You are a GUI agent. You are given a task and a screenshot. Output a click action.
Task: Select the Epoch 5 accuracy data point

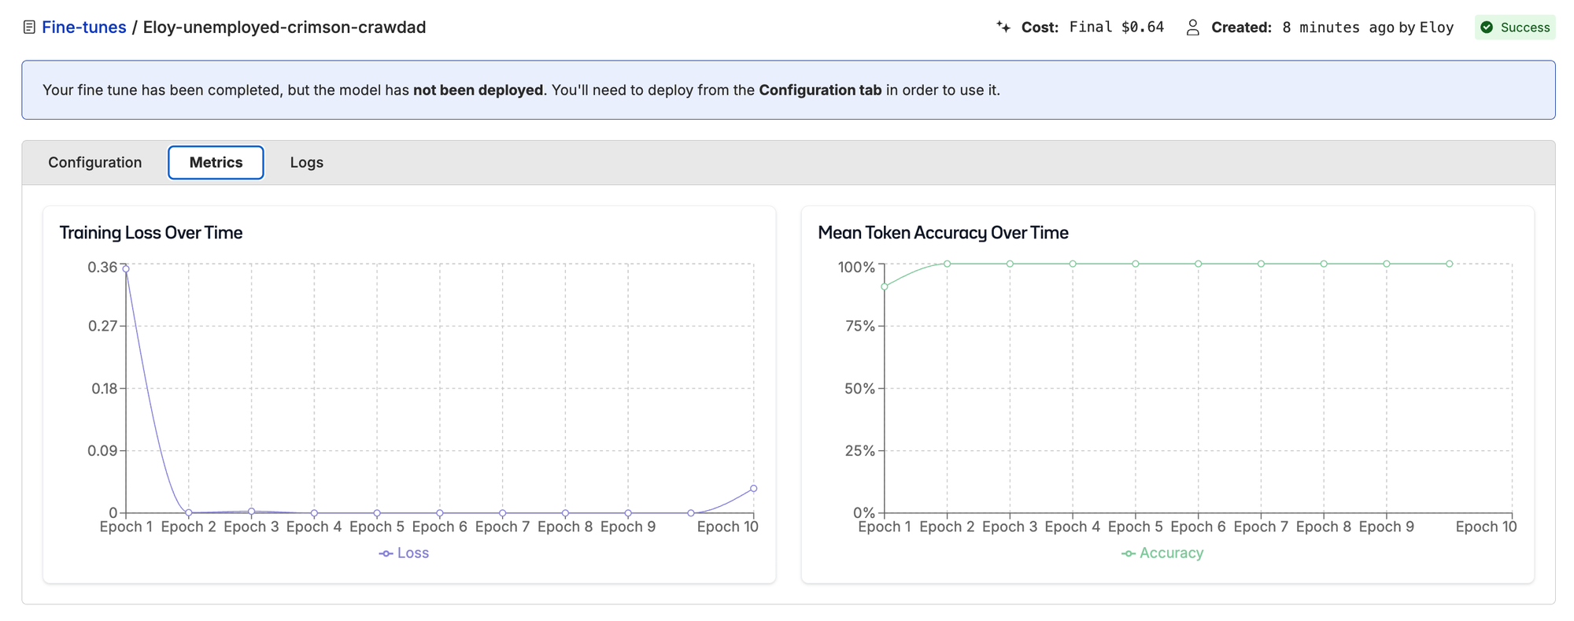[x=1135, y=264]
